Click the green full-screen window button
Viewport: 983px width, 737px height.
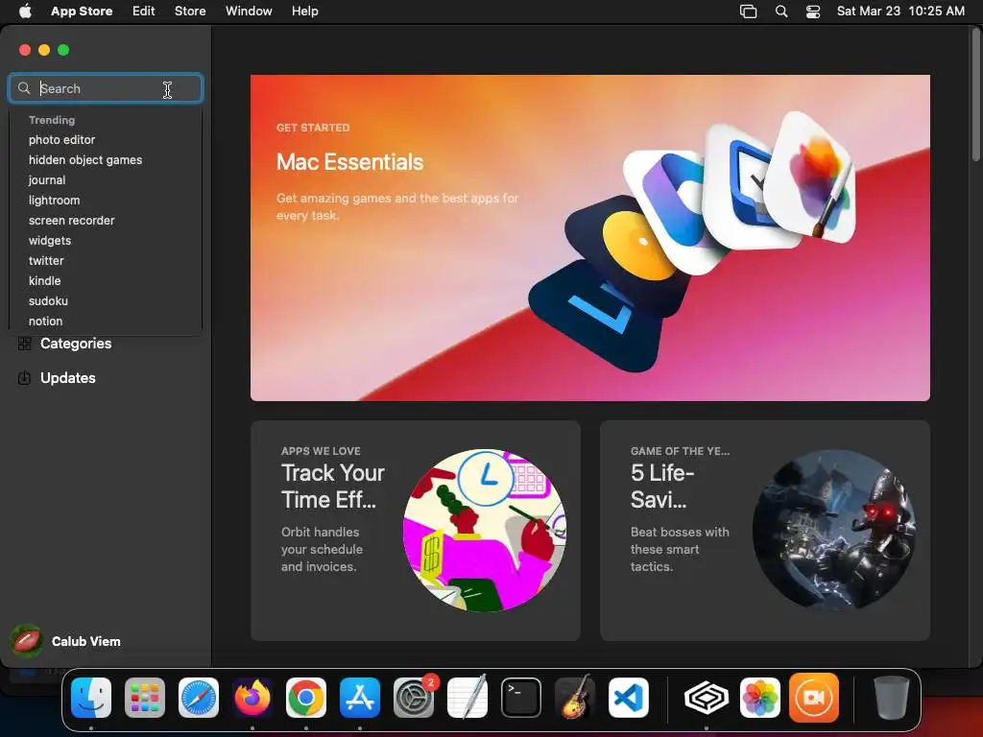[63, 50]
